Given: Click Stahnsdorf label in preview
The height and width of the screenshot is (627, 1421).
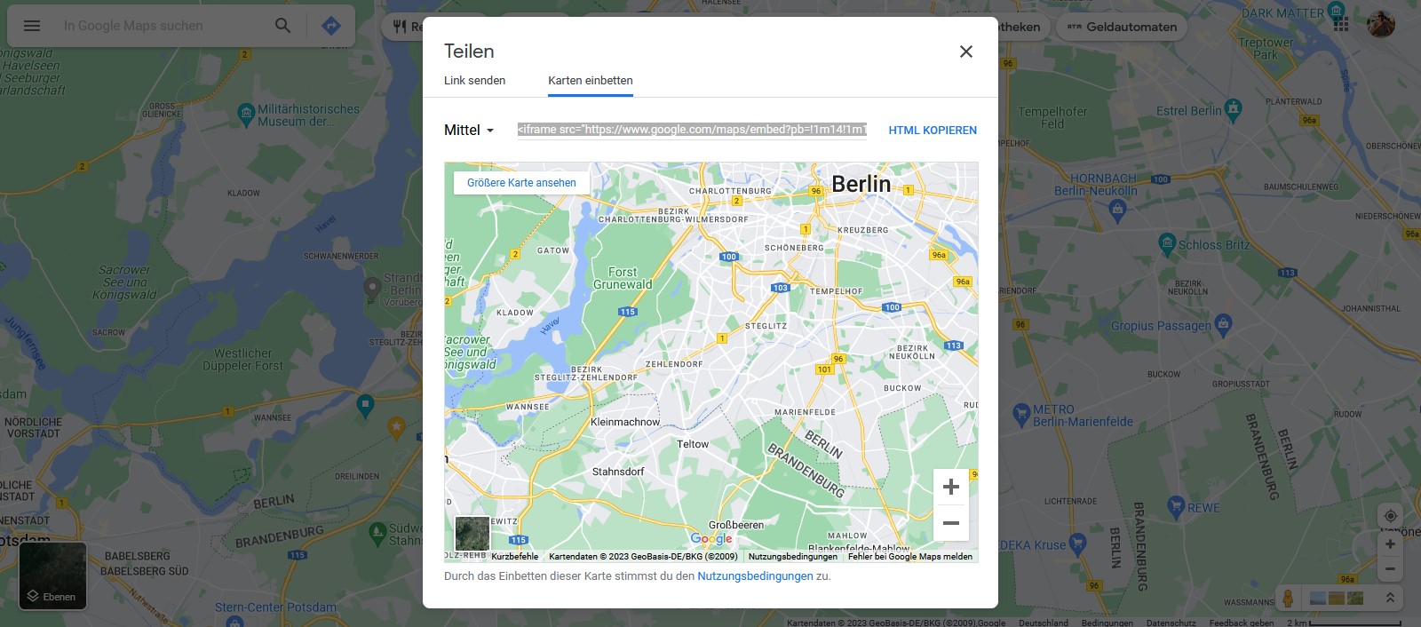Looking at the screenshot, I should pos(618,472).
